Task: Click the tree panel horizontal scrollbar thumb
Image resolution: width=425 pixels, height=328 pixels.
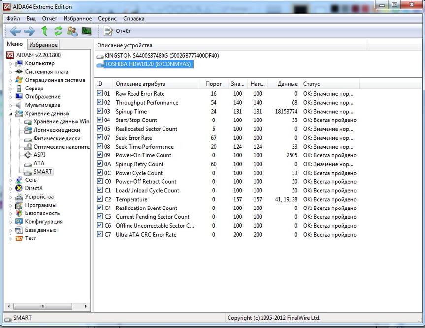Action: coord(43,306)
